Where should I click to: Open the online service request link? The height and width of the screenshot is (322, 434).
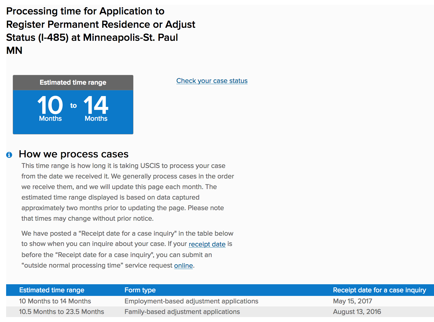(183, 266)
